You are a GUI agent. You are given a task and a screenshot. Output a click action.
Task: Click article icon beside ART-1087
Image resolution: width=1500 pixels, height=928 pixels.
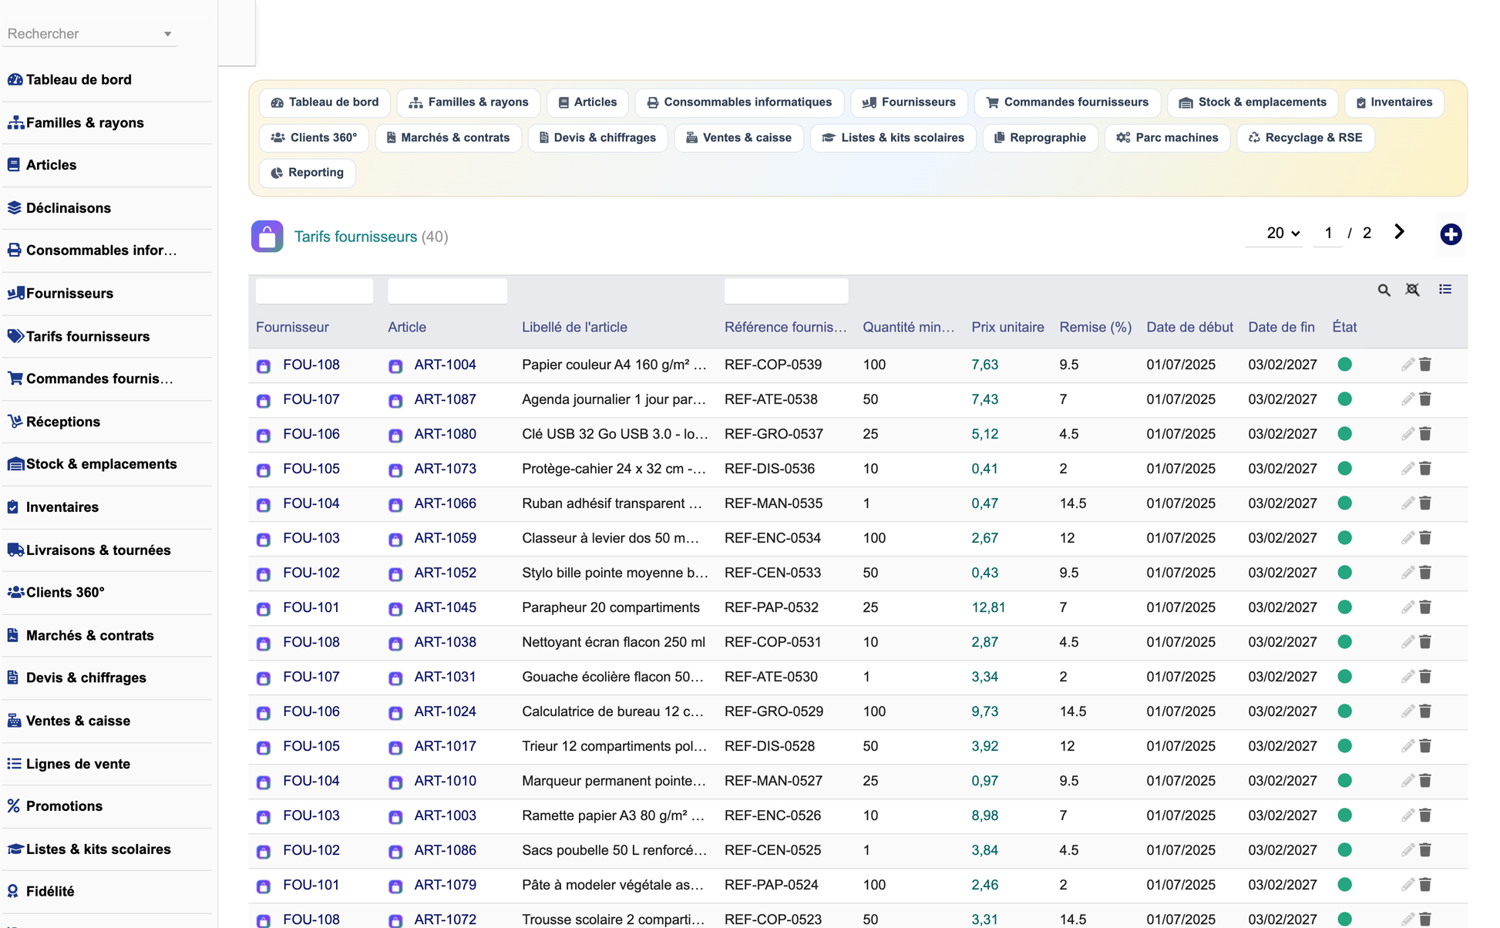click(395, 401)
